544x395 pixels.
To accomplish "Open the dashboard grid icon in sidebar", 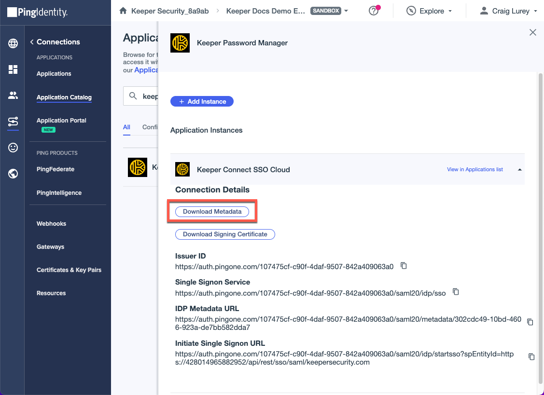I will tap(13, 69).
